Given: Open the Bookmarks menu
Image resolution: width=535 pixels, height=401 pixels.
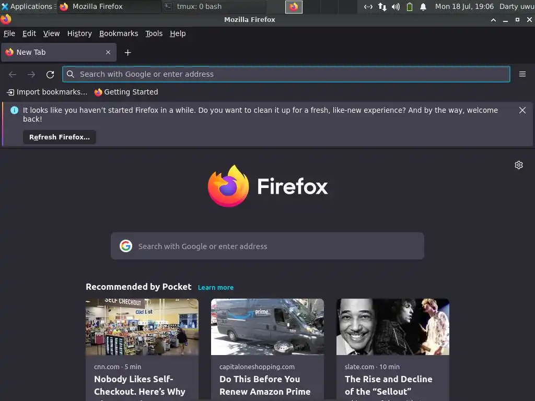Looking at the screenshot, I should (x=119, y=33).
